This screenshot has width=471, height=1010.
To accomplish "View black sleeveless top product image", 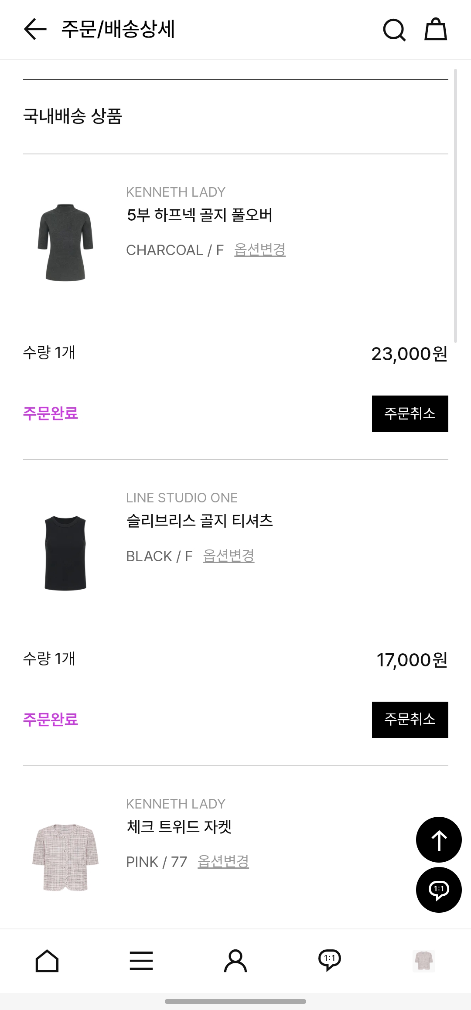I will pos(65,553).
